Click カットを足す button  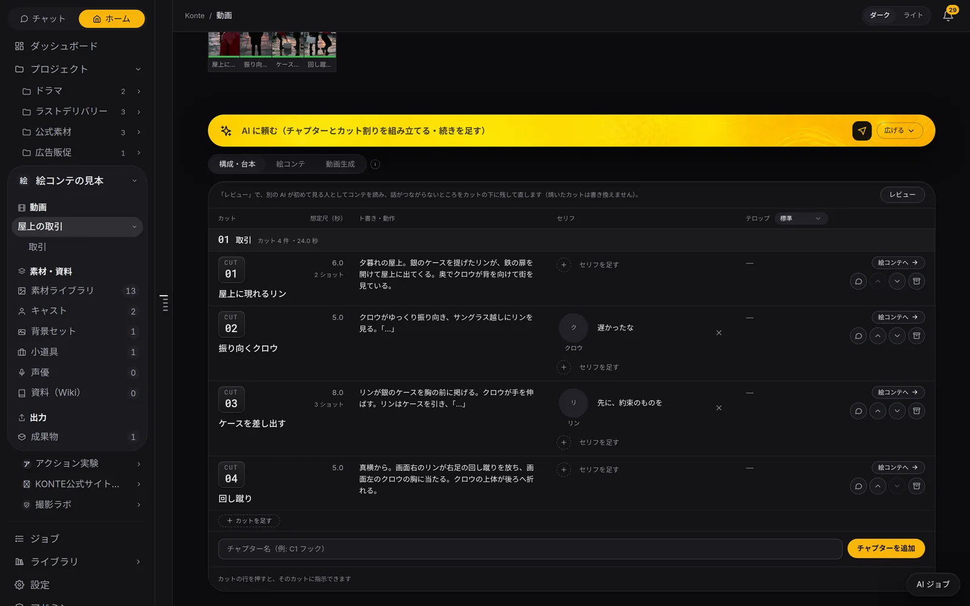click(249, 521)
